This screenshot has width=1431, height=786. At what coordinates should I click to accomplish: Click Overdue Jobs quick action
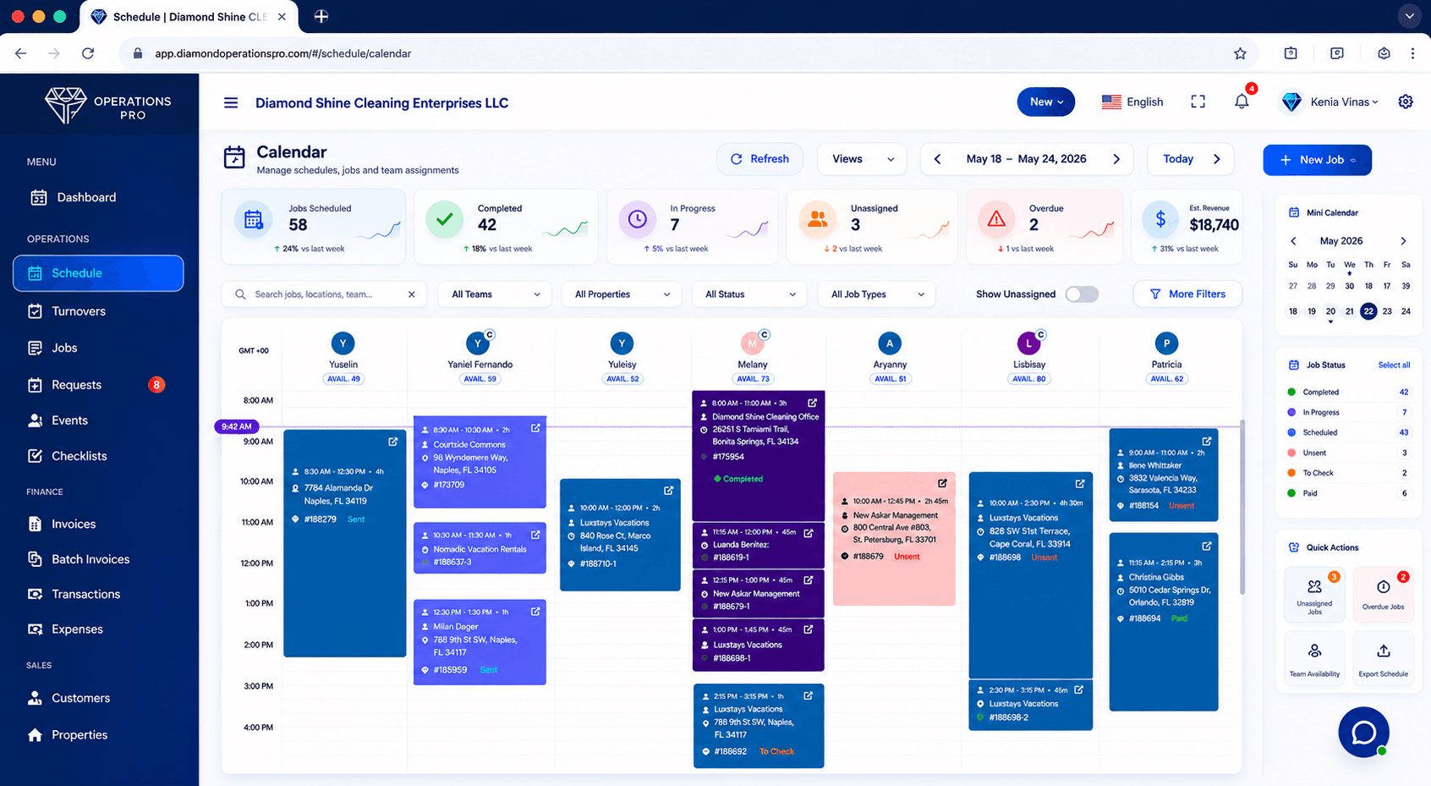1383,595
